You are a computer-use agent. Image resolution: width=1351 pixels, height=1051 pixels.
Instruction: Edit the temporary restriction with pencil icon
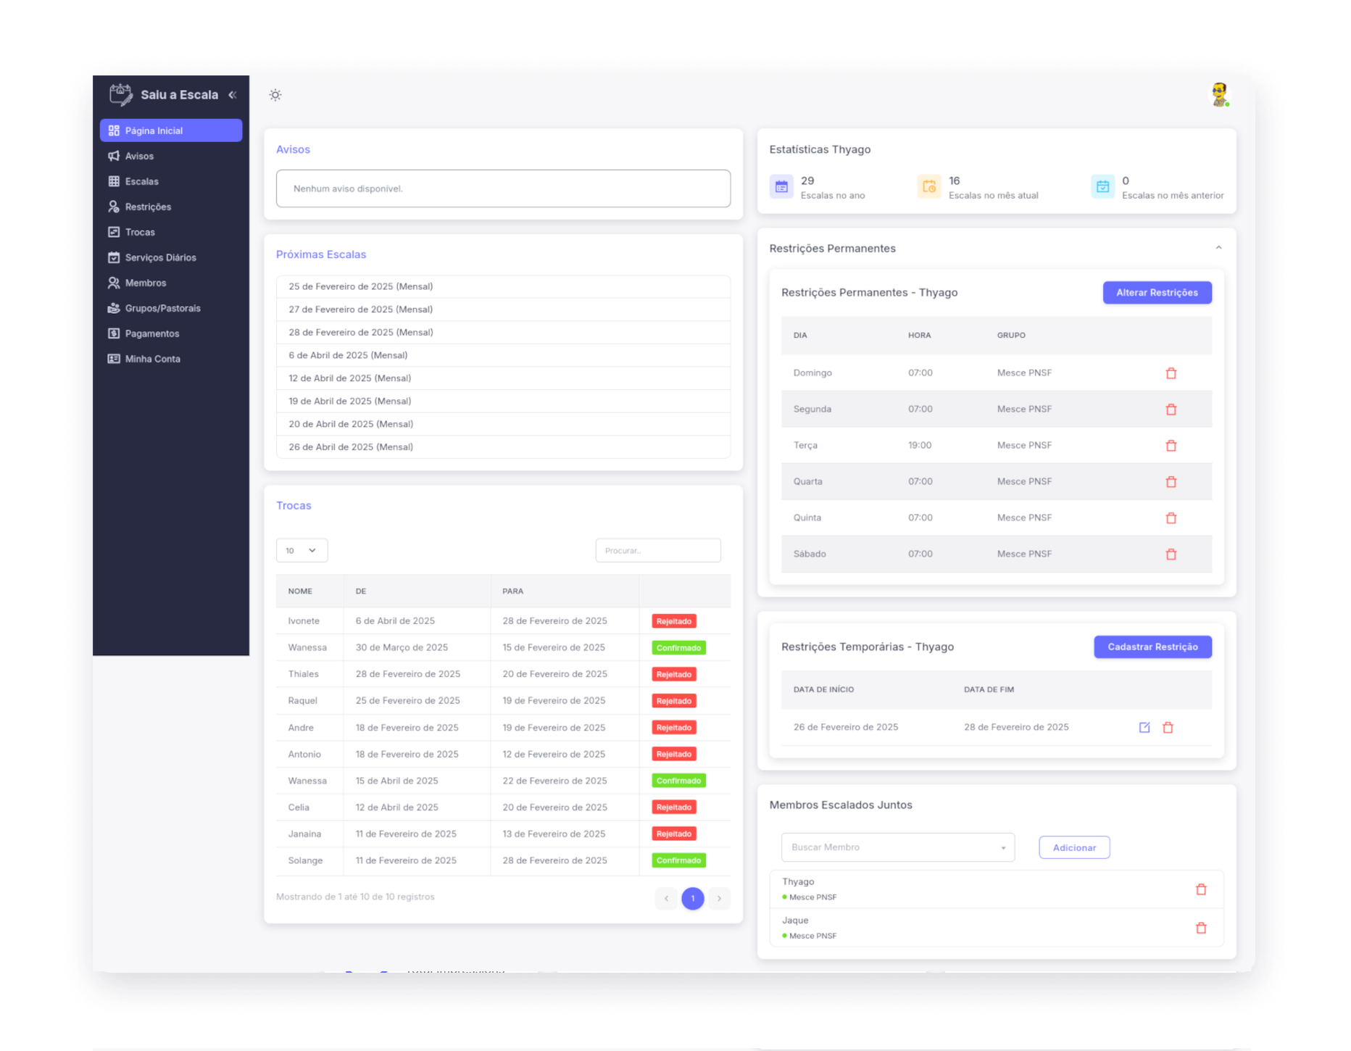[x=1144, y=727]
